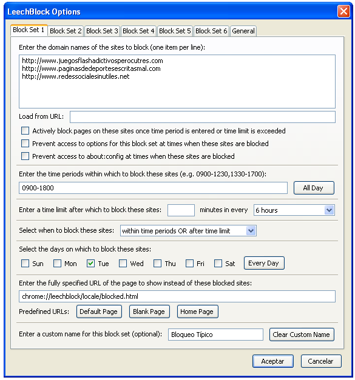Tick the Thu day checkbox
Viewport: 355px width, 380px height.
coord(158,264)
